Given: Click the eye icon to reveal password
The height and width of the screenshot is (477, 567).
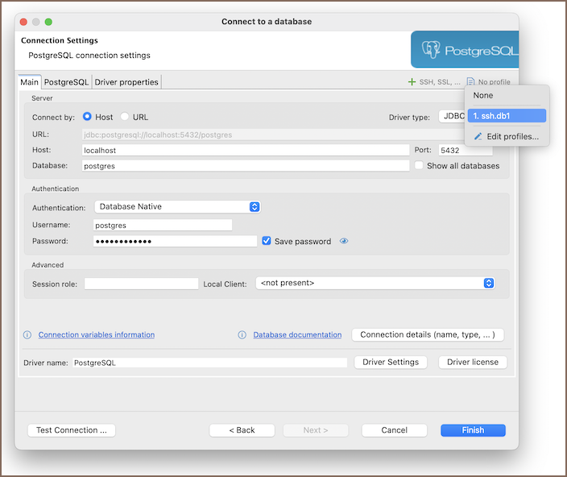Looking at the screenshot, I should pos(344,241).
